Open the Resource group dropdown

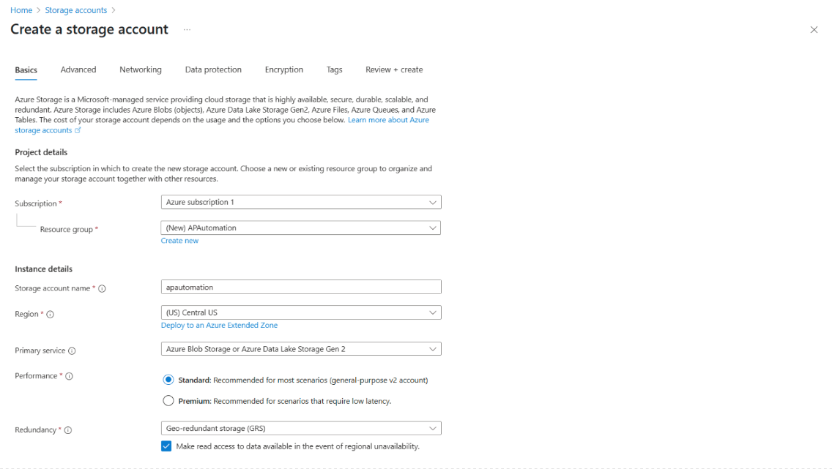[x=300, y=228]
